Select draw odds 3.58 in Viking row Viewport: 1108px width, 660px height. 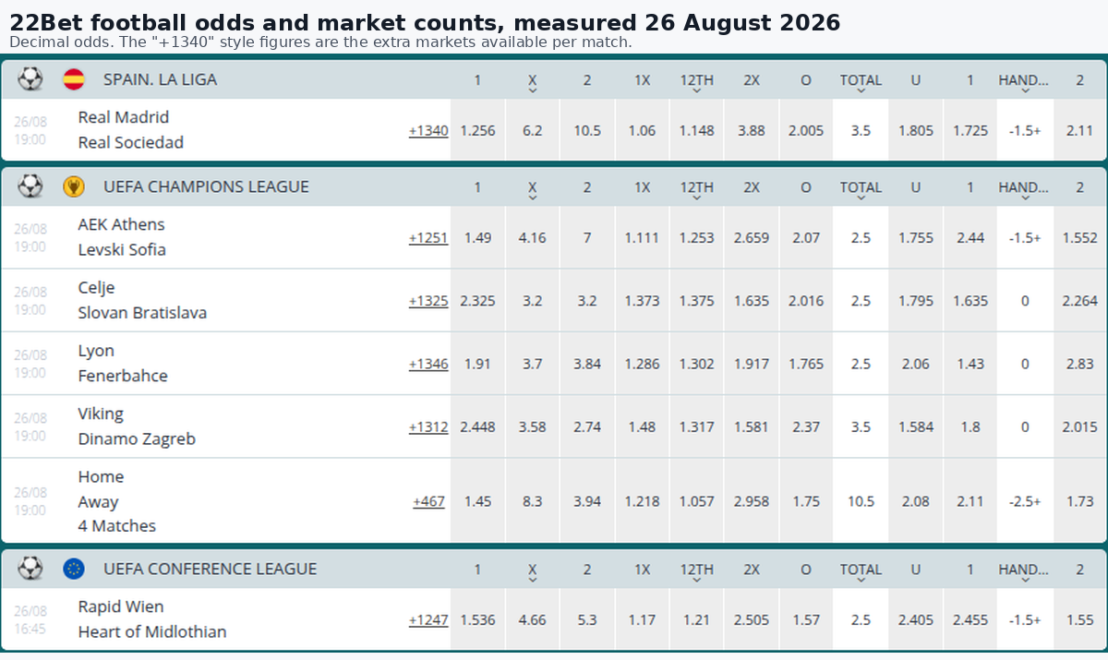(x=533, y=427)
